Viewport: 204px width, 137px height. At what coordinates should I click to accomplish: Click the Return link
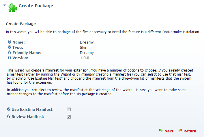click(x=190, y=131)
